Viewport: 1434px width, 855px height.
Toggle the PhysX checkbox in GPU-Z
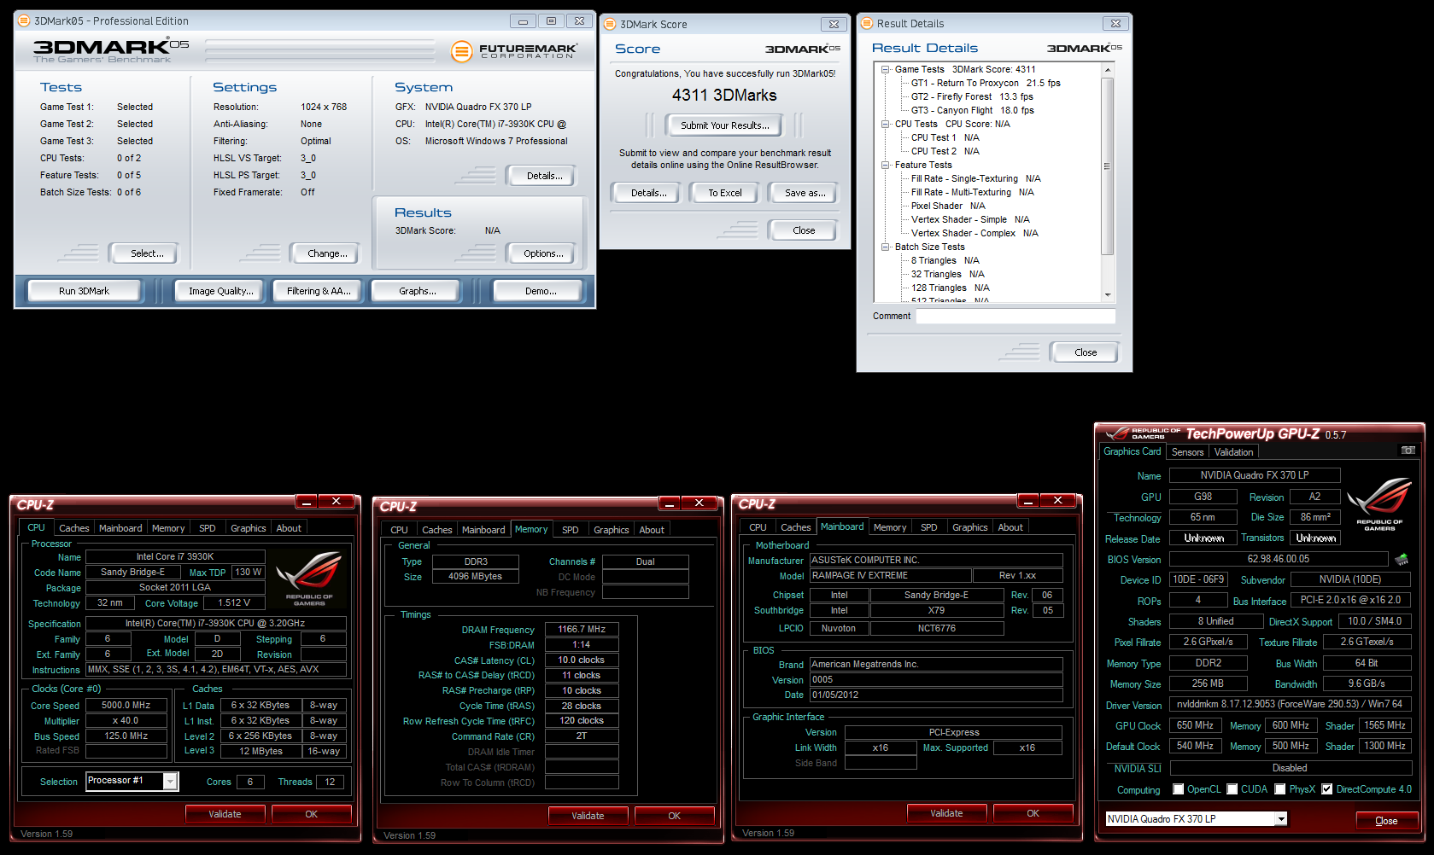tap(1280, 789)
